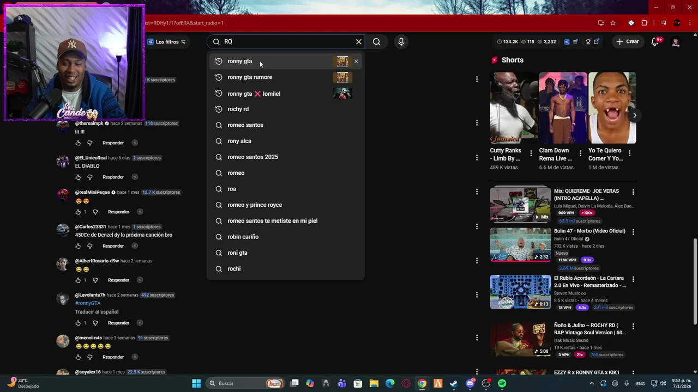Select 'roni gta' suggestion
This screenshot has width=698, height=392.
coord(285,253)
